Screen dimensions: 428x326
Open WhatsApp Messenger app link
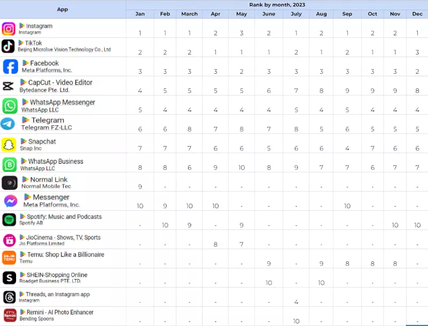coord(63,102)
